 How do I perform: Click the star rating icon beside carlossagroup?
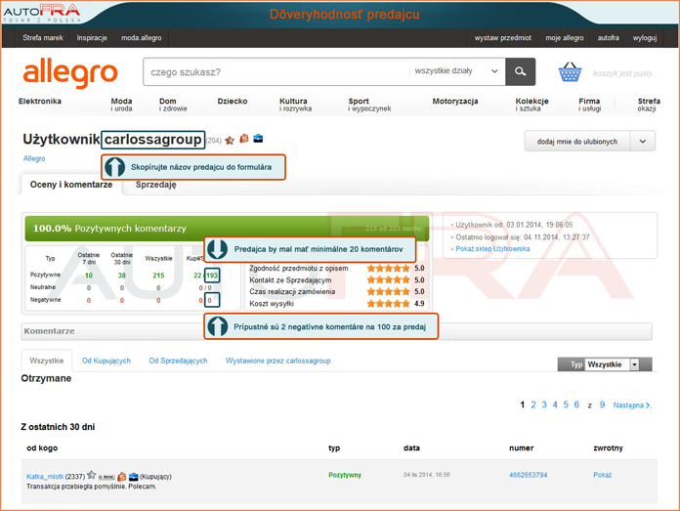point(230,140)
